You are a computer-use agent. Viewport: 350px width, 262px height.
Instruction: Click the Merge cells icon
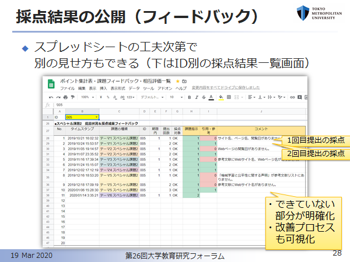point(237,97)
